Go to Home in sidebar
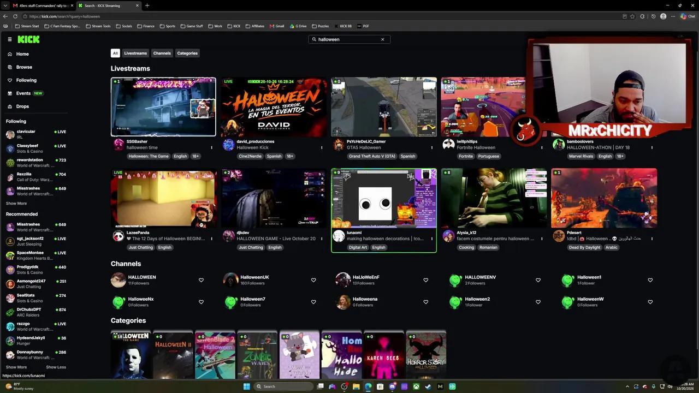699x393 pixels. (22, 54)
